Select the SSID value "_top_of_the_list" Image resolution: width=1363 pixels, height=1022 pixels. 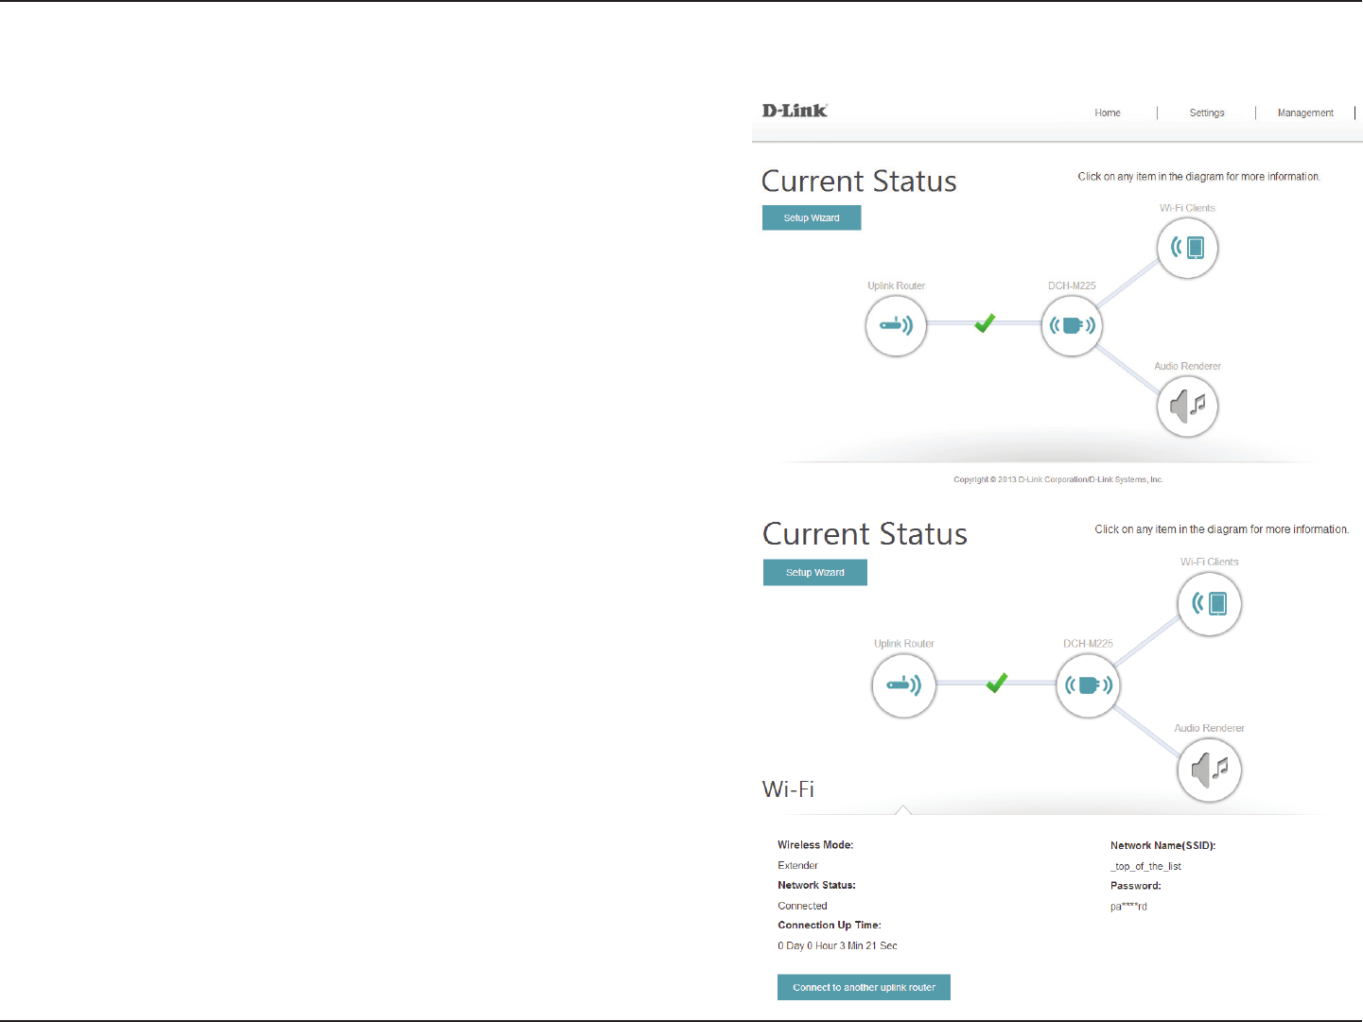[x=1145, y=866]
